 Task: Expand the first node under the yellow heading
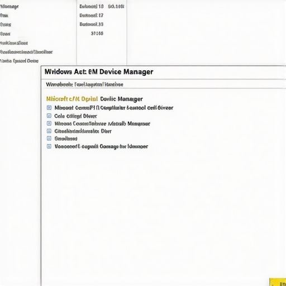coord(49,108)
